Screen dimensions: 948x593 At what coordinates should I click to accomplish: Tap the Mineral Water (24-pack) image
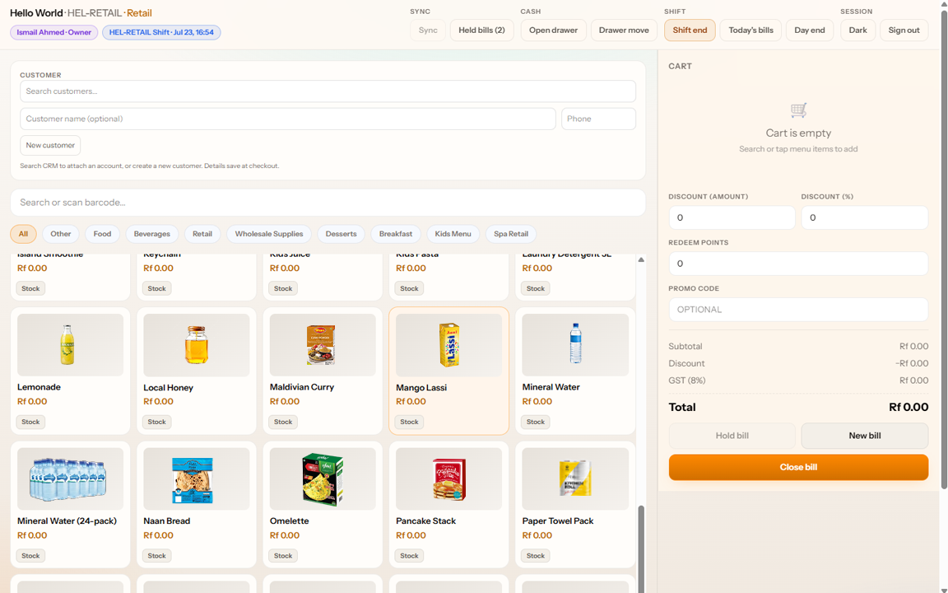click(x=70, y=479)
